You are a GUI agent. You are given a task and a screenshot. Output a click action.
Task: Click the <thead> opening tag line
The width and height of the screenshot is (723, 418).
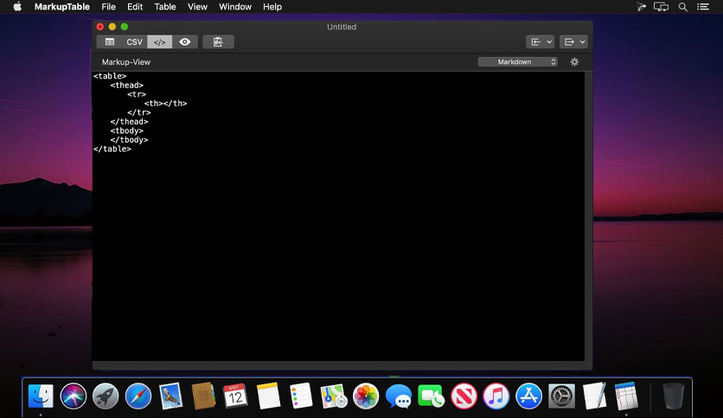click(127, 85)
